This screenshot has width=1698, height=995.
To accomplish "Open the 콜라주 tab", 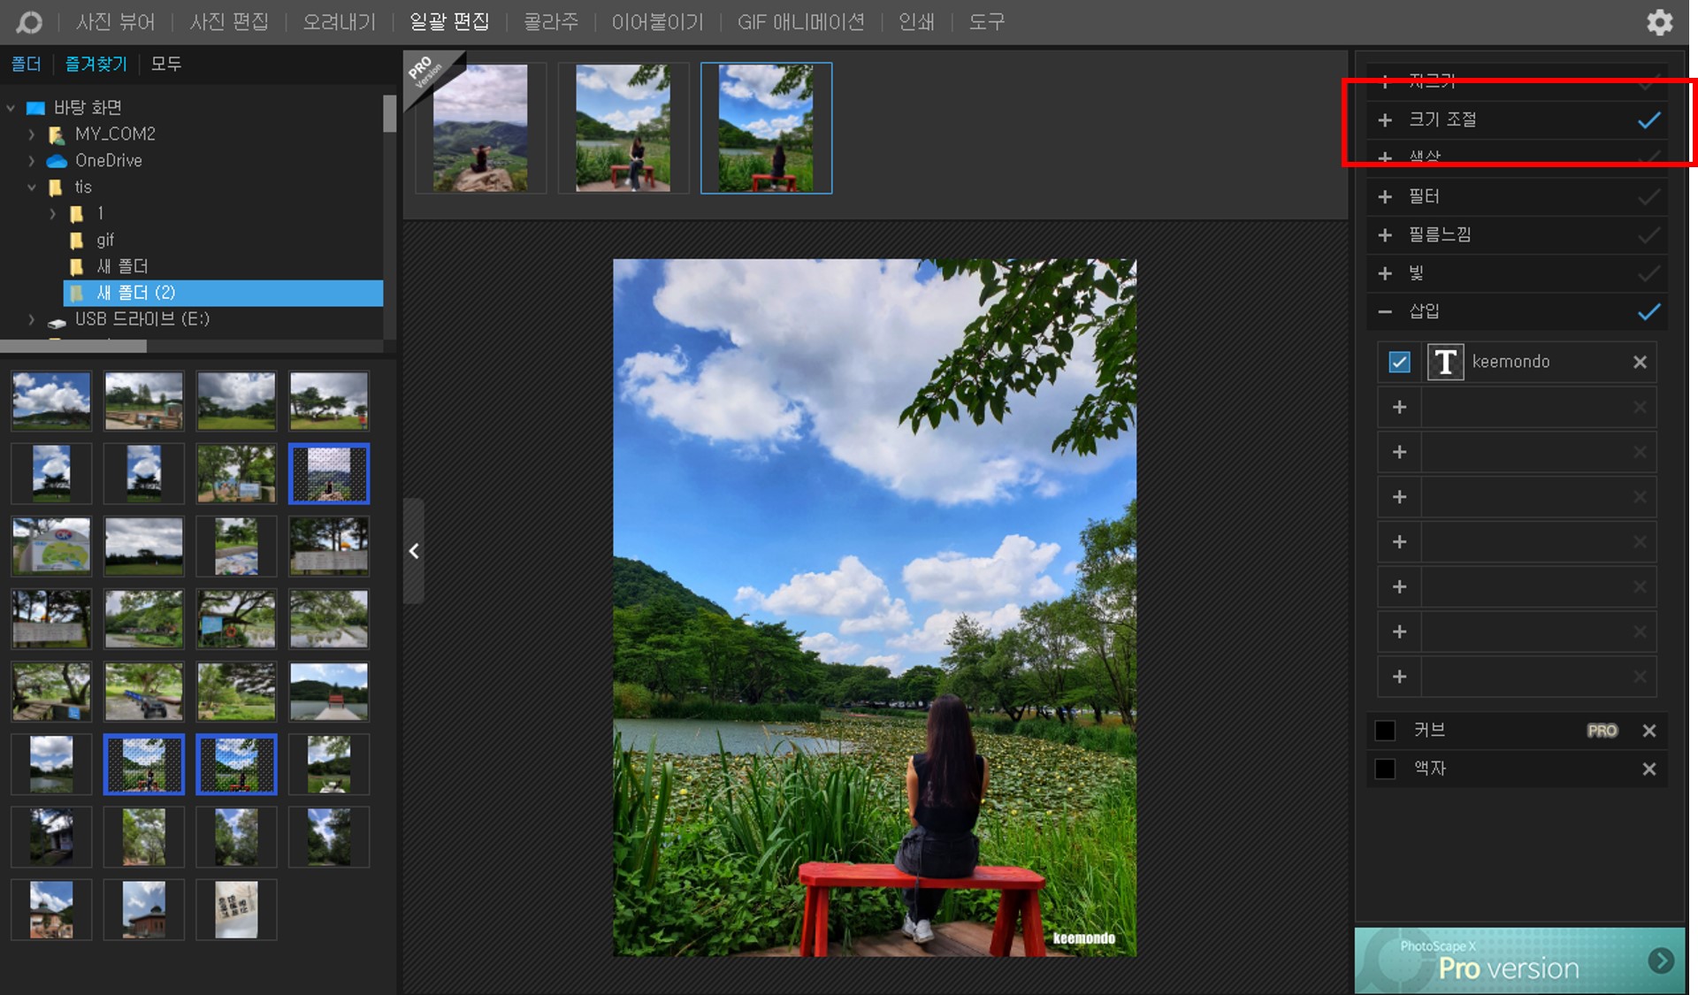I will point(551,22).
